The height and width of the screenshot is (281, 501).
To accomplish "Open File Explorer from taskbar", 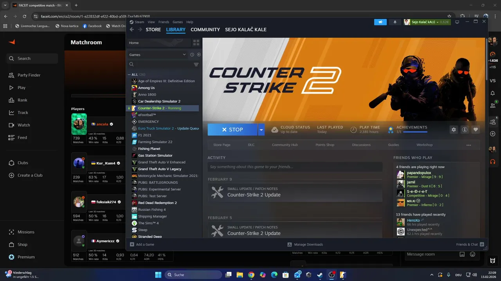I will click(240, 275).
